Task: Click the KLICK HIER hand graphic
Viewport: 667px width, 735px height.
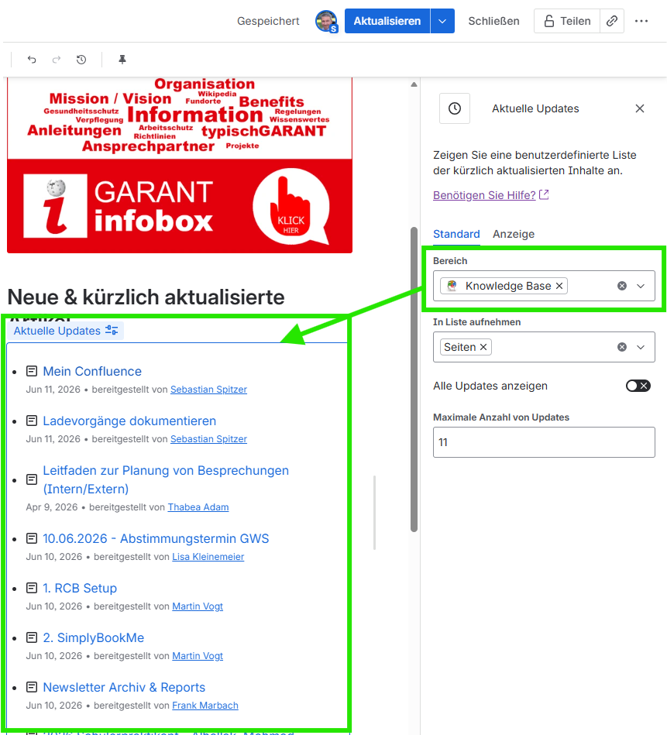Action: (x=291, y=207)
